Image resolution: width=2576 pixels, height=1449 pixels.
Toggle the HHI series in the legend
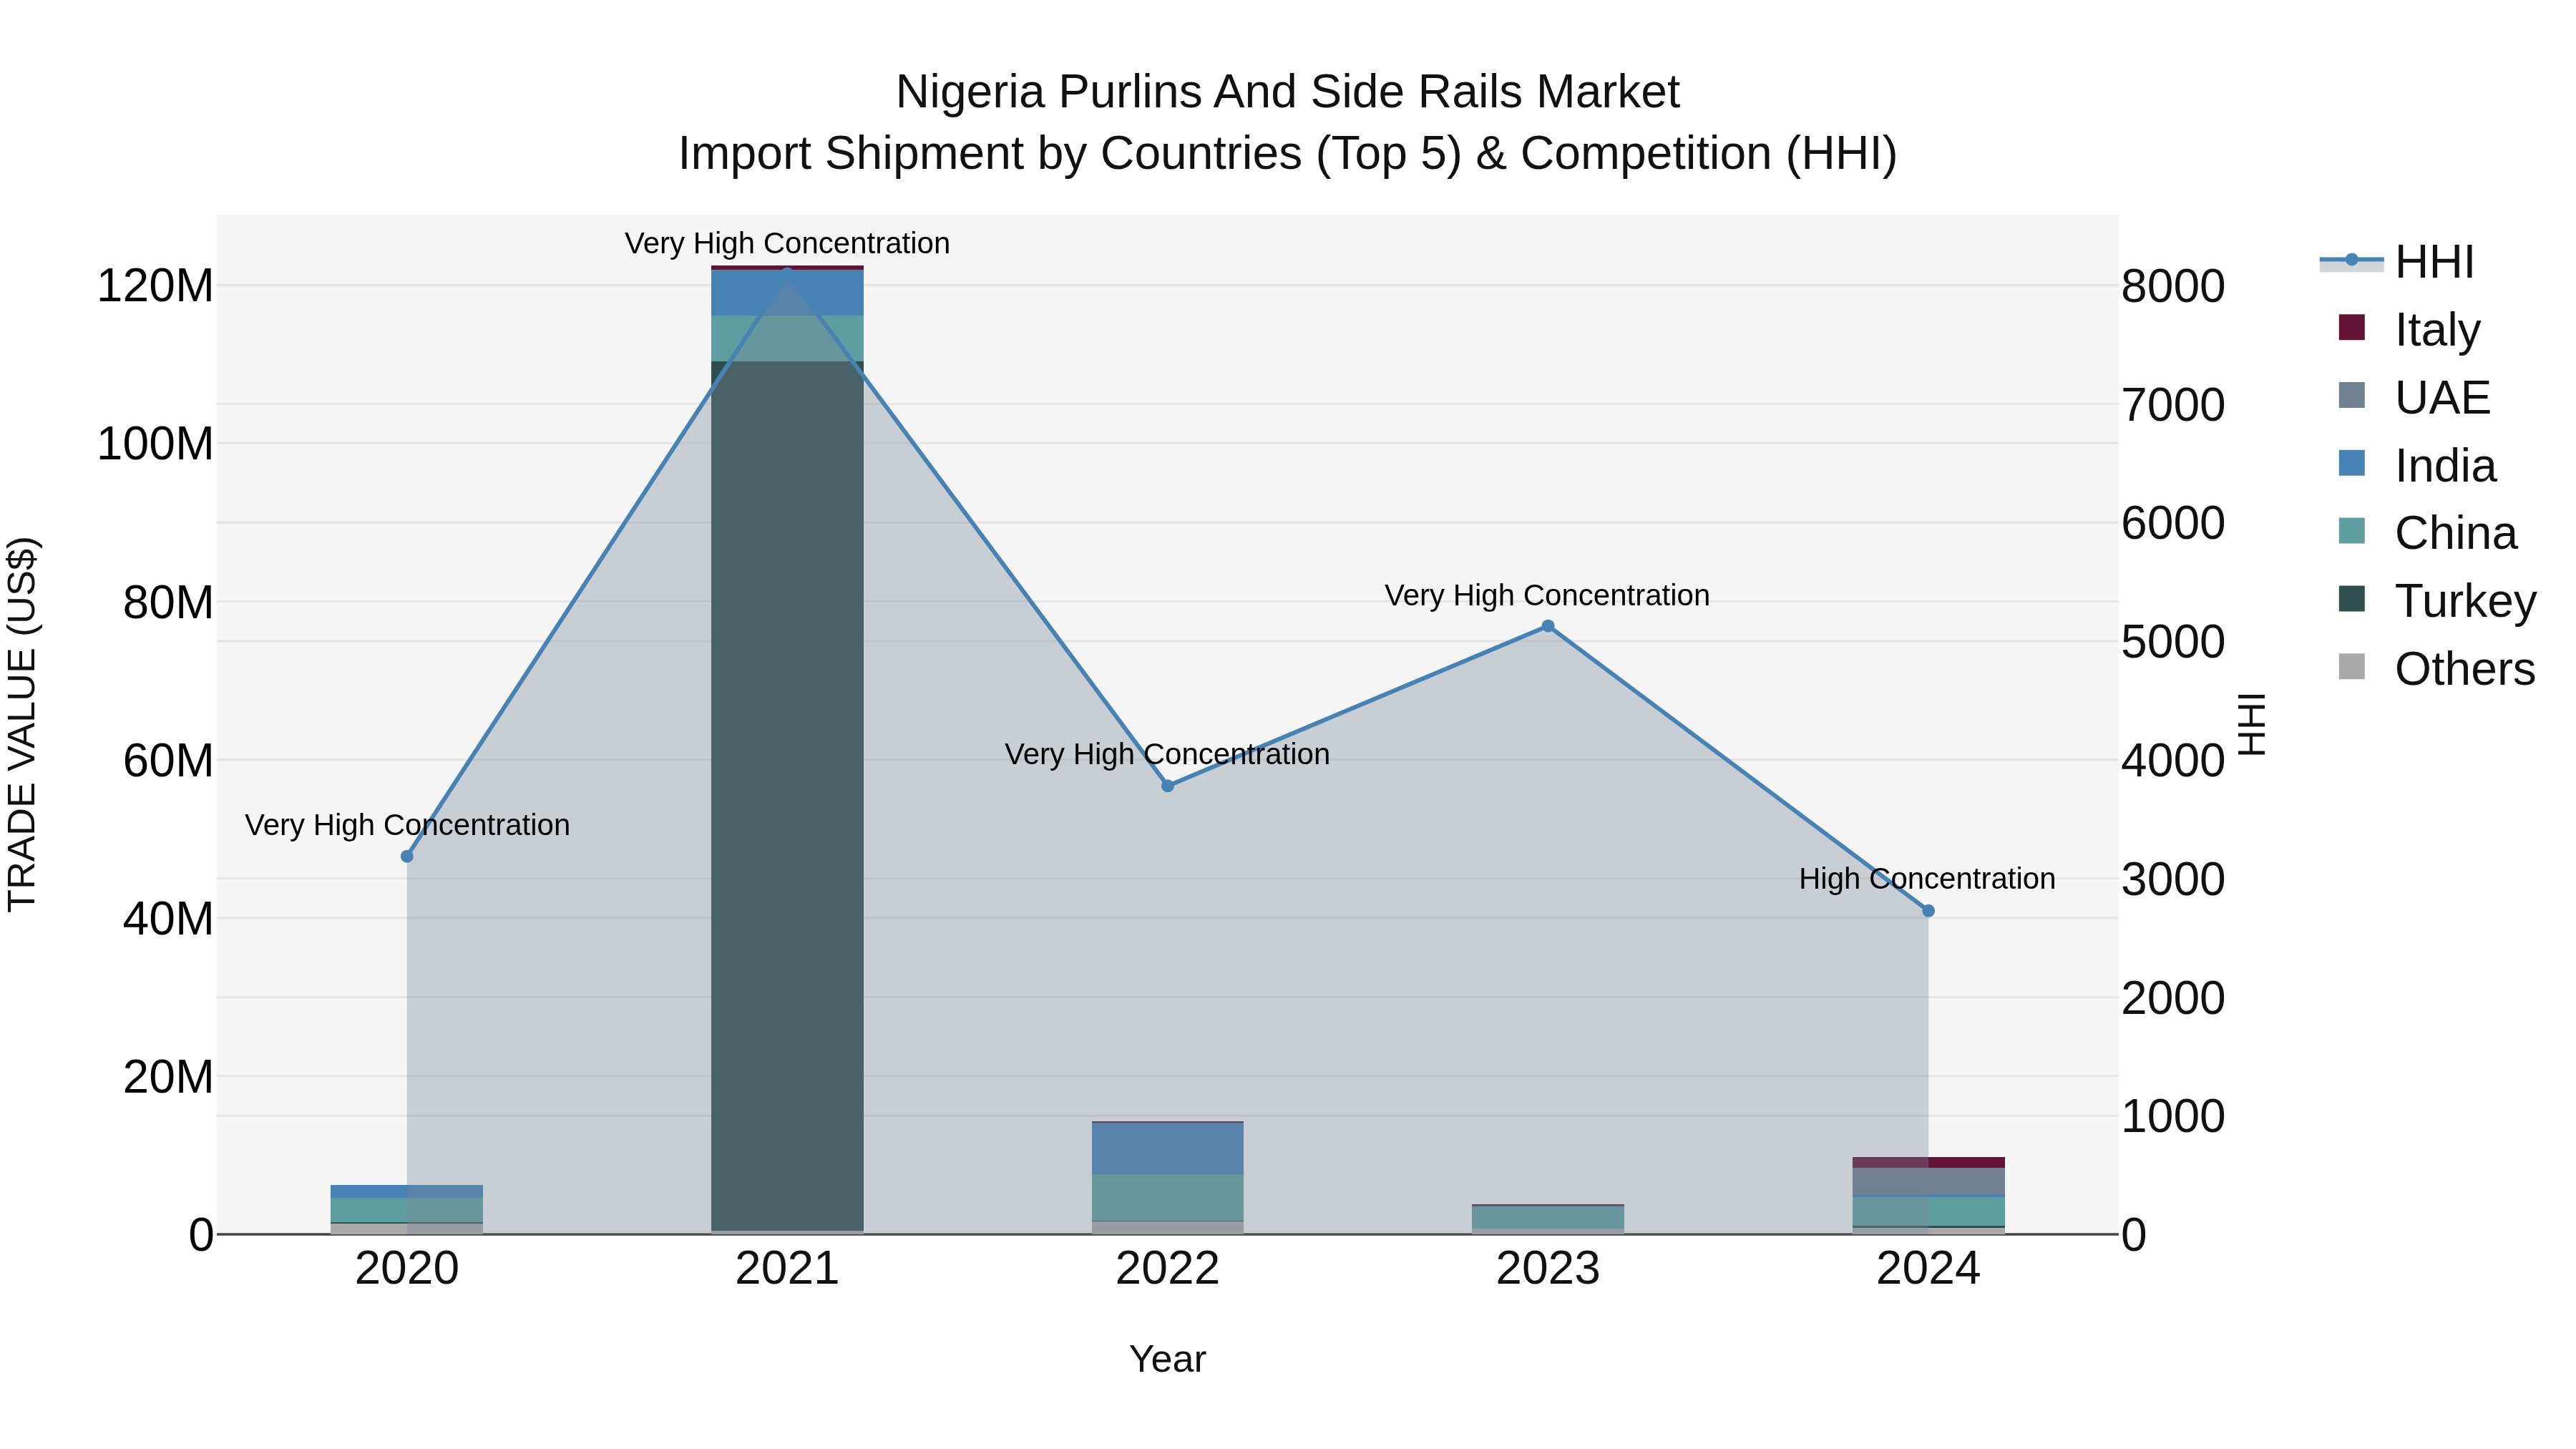click(2398, 262)
